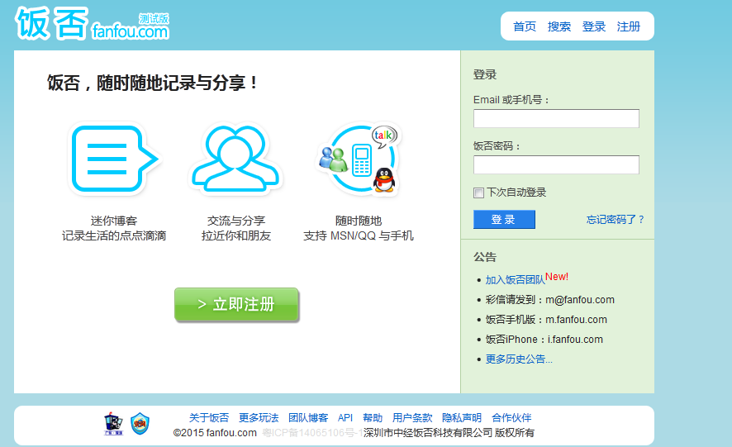This screenshot has height=447, width=732.
Task: Click the police badge icon in the footer
Action: click(113, 424)
